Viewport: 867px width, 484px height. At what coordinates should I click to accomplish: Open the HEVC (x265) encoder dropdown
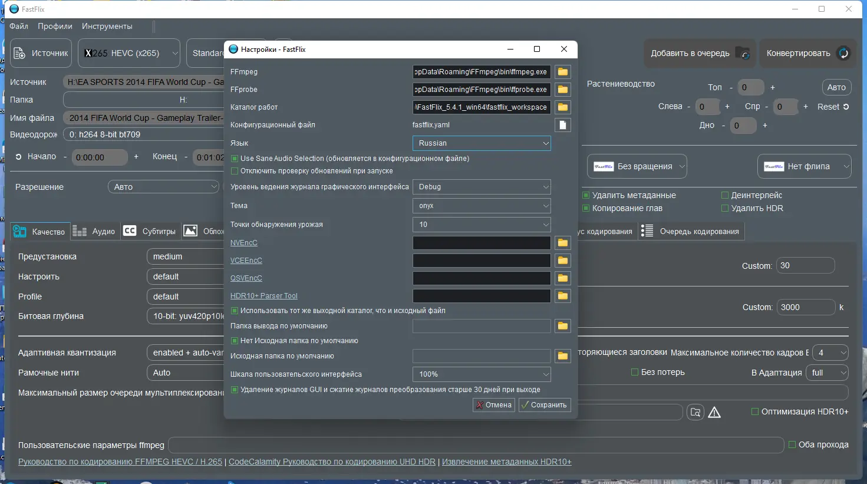(x=129, y=53)
